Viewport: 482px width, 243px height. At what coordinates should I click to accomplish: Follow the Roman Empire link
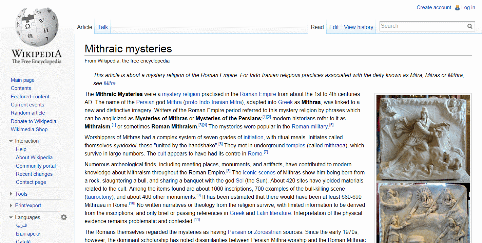(258, 94)
